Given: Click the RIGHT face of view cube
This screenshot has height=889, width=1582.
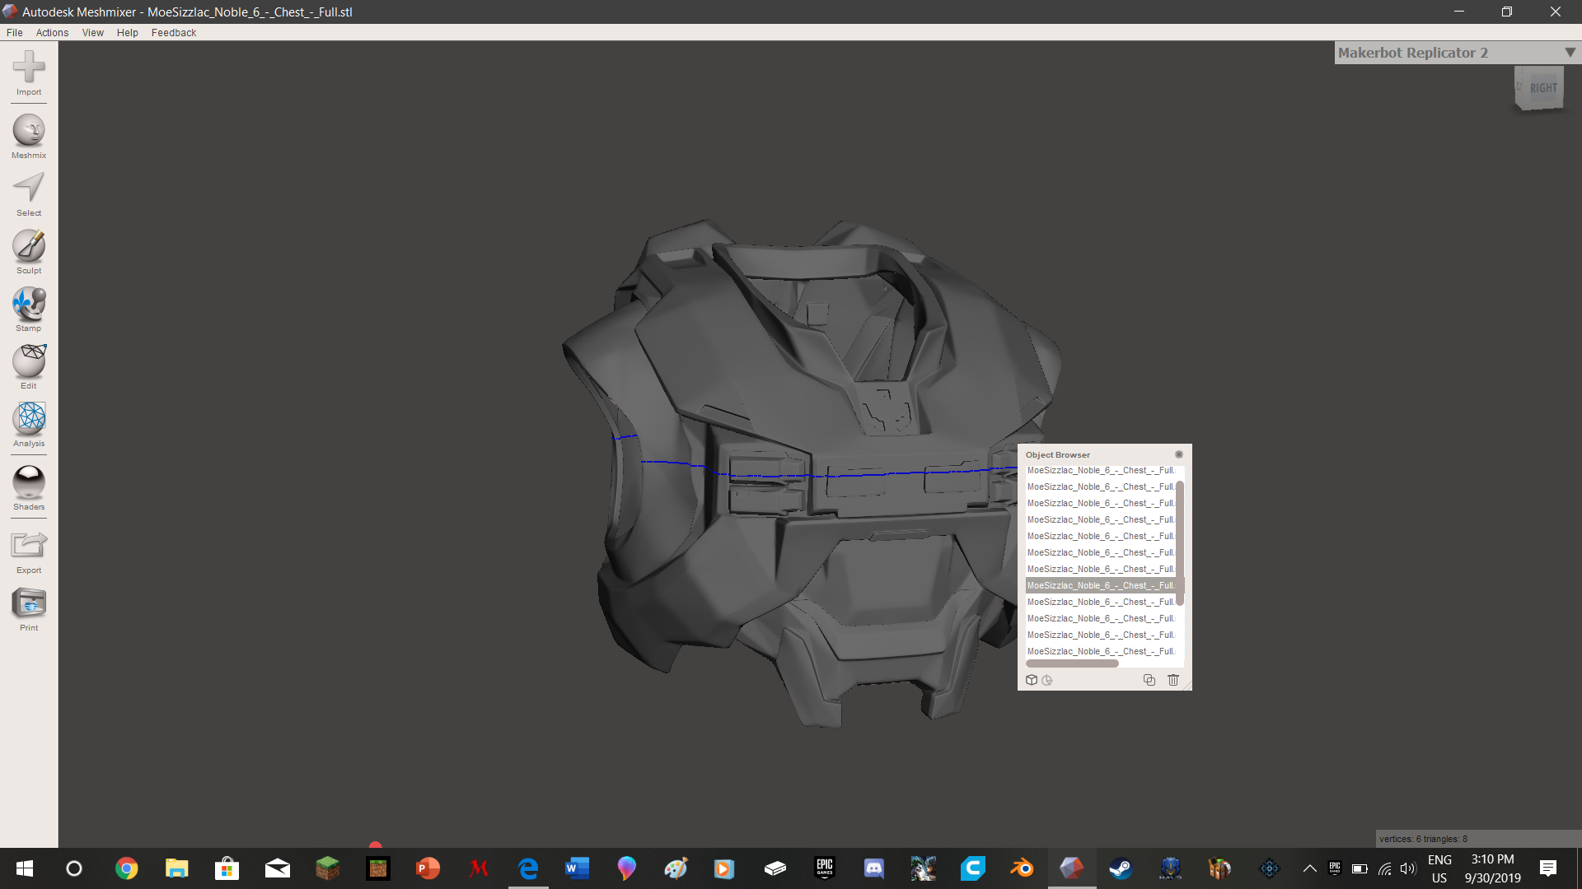Looking at the screenshot, I should point(1542,88).
